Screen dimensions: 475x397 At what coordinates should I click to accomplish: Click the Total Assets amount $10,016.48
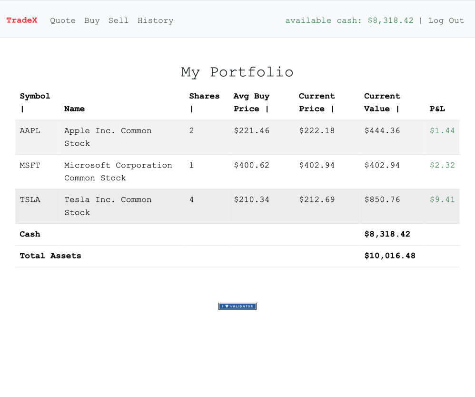click(390, 256)
